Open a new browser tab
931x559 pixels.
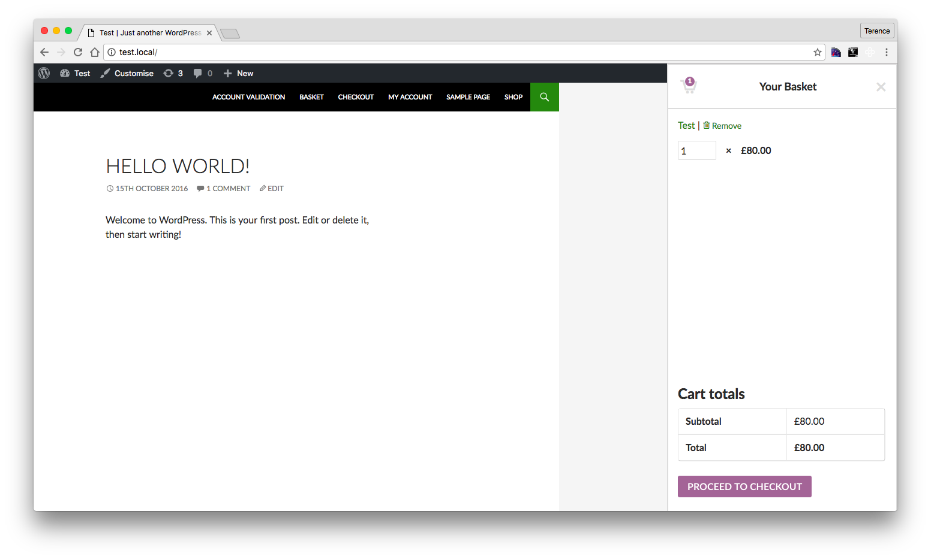click(x=230, y=34)
